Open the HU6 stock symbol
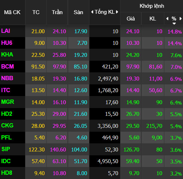The height and width of the screenshot is (179, 183). pyautogui.click(x=7, y=43)
